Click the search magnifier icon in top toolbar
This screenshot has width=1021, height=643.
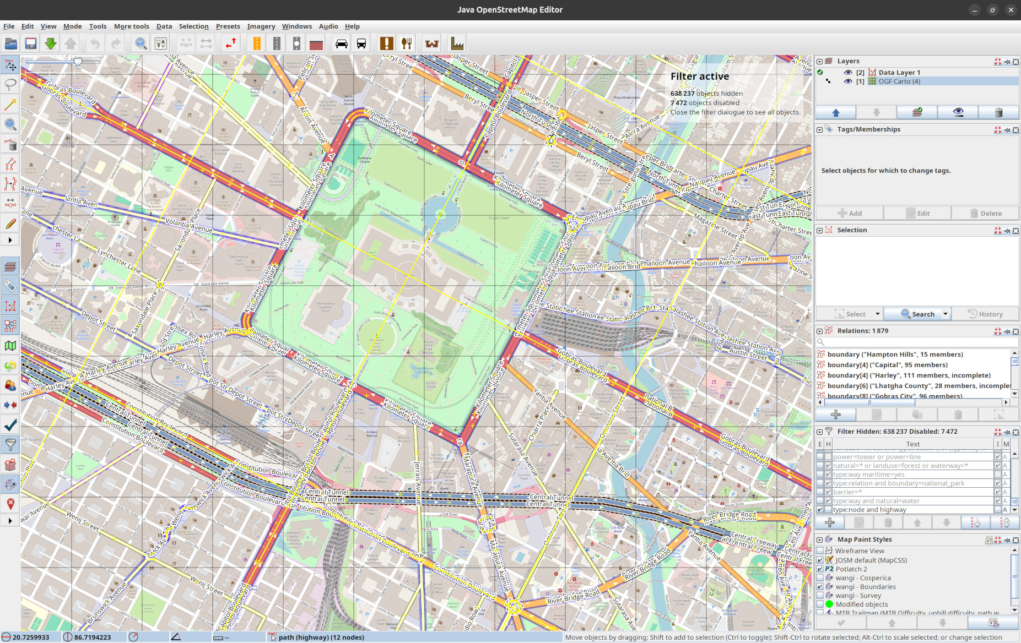tap(141, 43)
